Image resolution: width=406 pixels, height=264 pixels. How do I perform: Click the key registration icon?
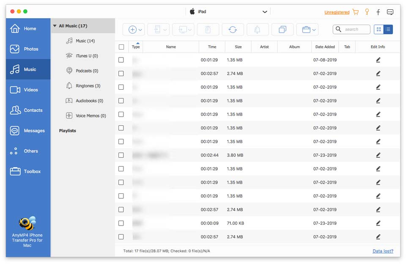click(x=367, y=12)
